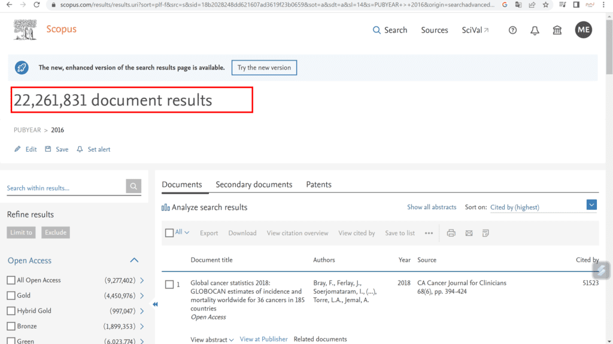
Task: Click View citation overview
Action: pos(298,233)
